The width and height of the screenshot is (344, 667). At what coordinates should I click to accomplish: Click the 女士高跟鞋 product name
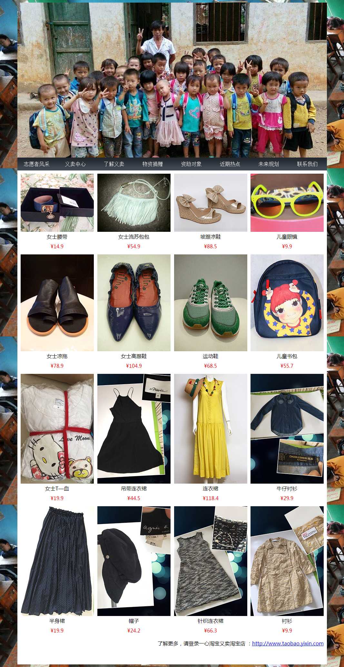[x=134, y=356]
